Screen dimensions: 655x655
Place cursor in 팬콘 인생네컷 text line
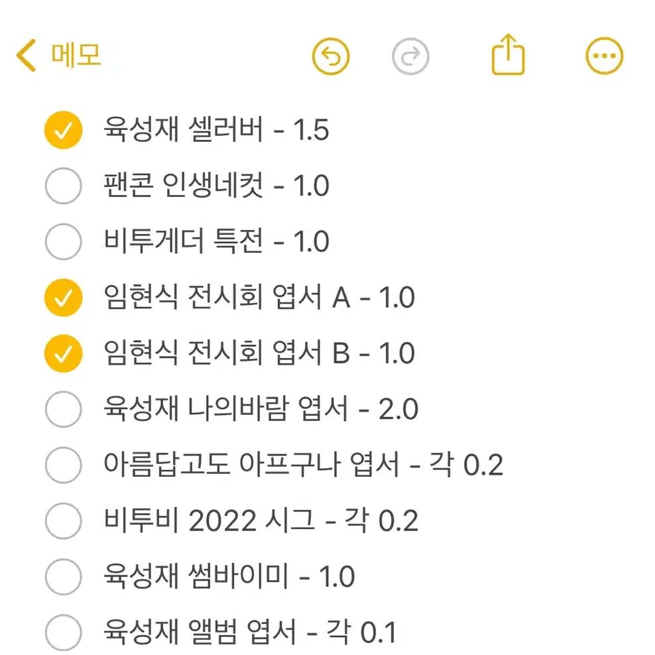click(216, 186)
